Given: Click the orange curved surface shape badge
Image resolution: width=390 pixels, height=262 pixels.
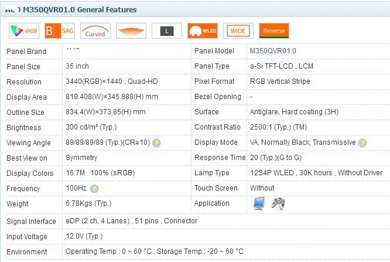Looking at the screenshot, I should pos(131,31).
